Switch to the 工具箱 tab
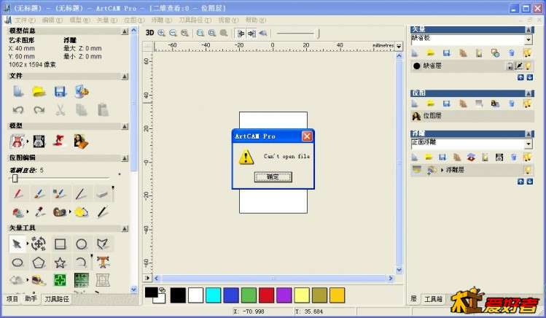Image resolution: width=546 pixels, height=318 pixels. [x=433, y=299]
